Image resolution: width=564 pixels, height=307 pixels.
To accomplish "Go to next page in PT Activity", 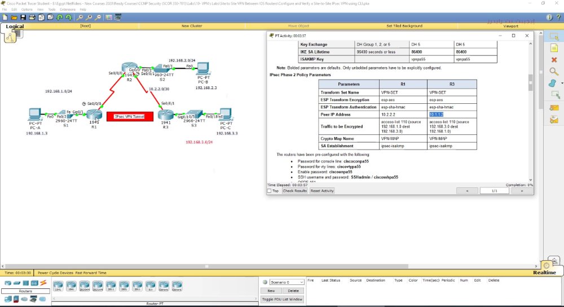I will 522,191.
